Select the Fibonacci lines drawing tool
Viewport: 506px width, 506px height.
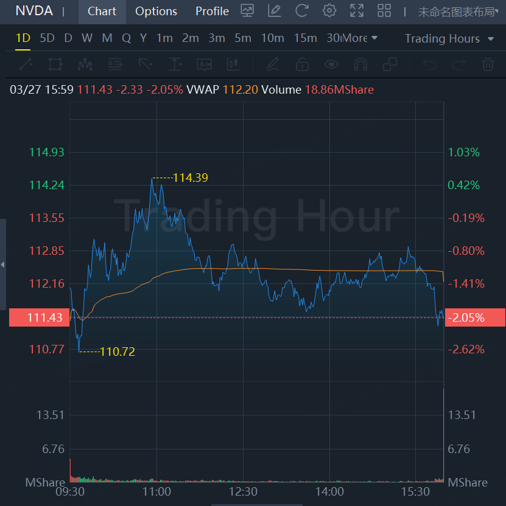pos(115,64)
